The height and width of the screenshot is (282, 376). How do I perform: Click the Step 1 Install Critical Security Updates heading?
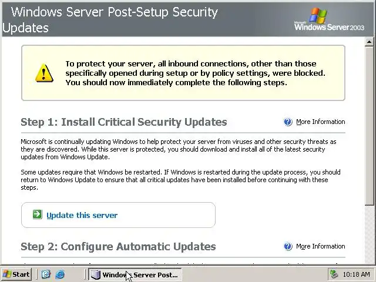pos(123,122)
